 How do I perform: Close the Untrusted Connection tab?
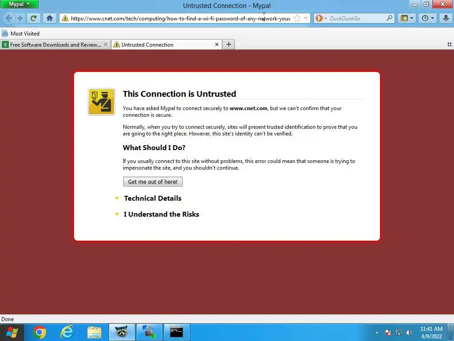[x=216, y=44]
